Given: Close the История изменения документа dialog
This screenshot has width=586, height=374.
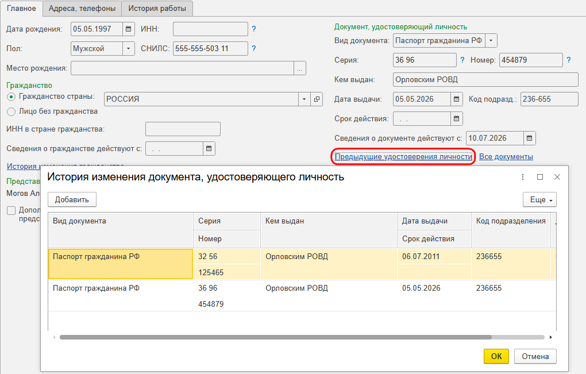Looking at the screenshot, I should point(557,177).
